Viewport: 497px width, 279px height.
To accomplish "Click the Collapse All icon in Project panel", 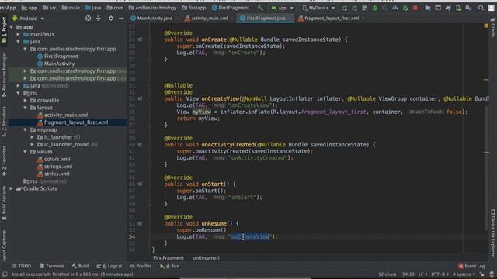I will click(99, 19).
